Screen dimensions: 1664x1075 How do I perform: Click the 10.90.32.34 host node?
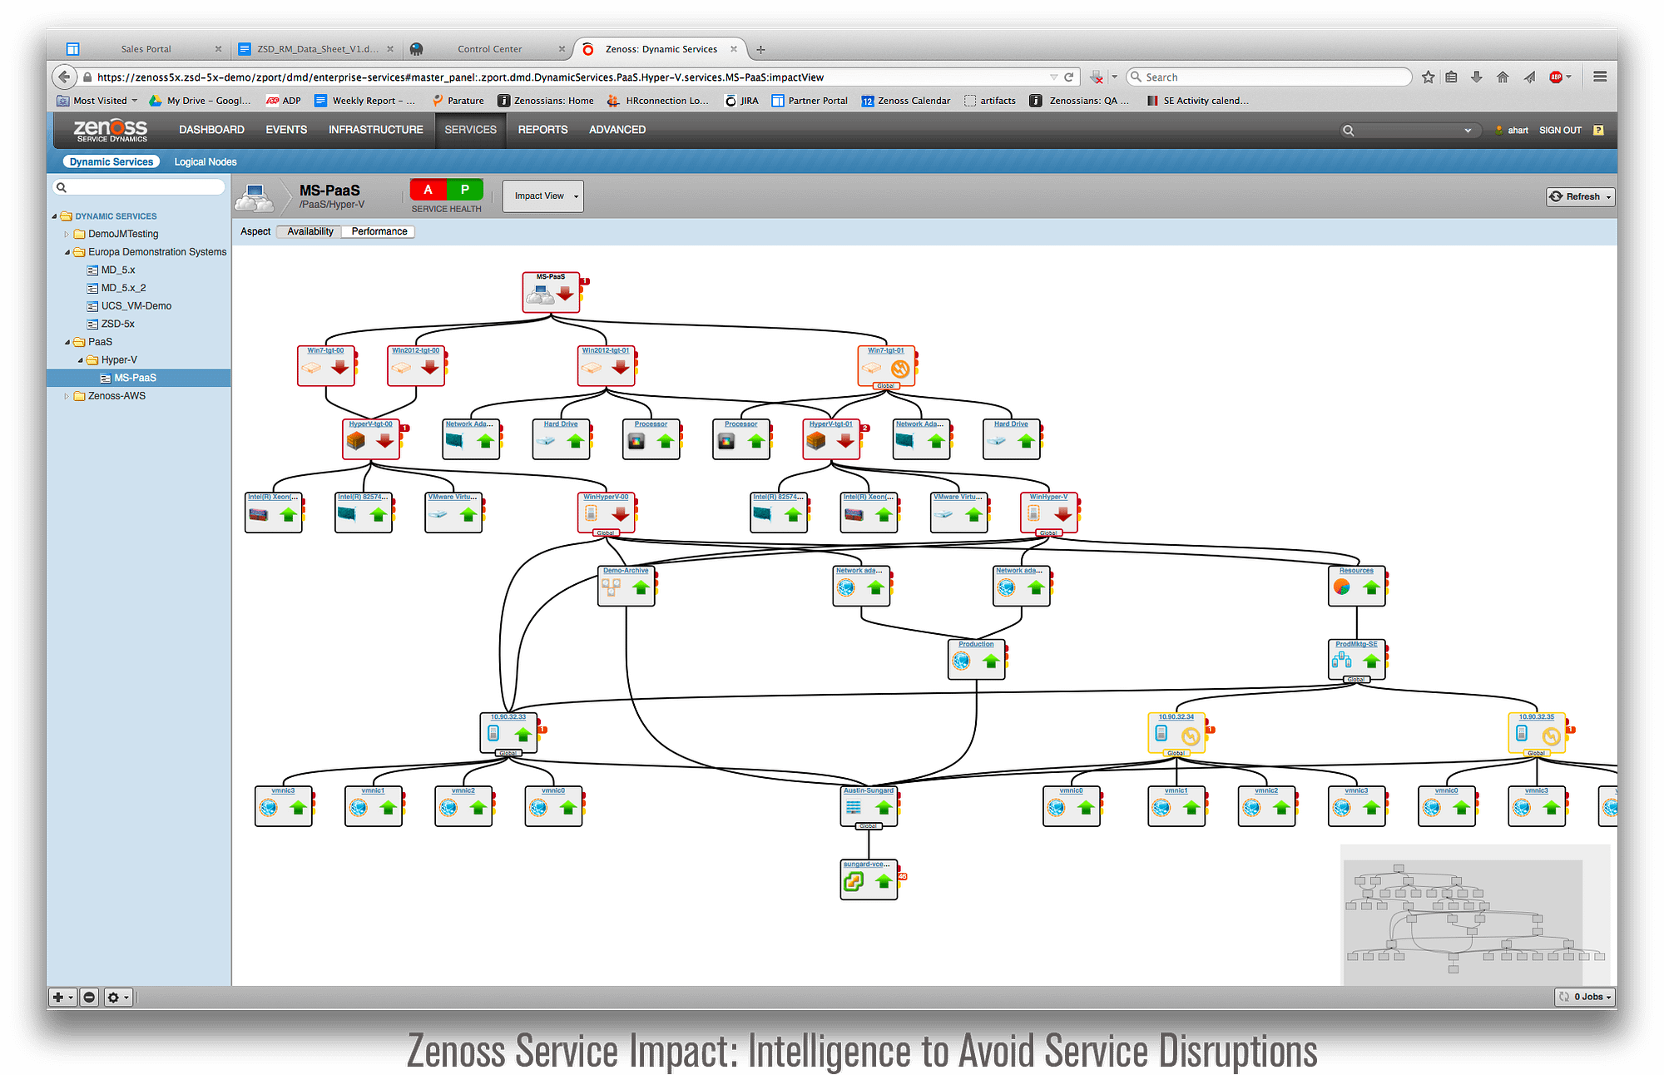point(1176,732)
